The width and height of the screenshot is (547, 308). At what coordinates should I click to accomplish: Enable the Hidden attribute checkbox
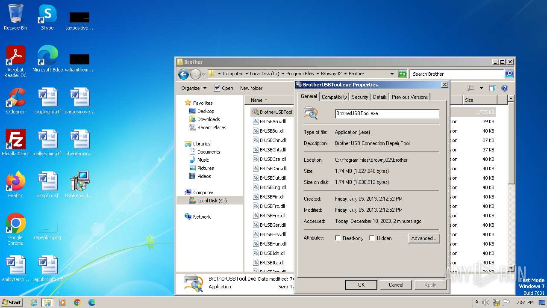point(372,238)
